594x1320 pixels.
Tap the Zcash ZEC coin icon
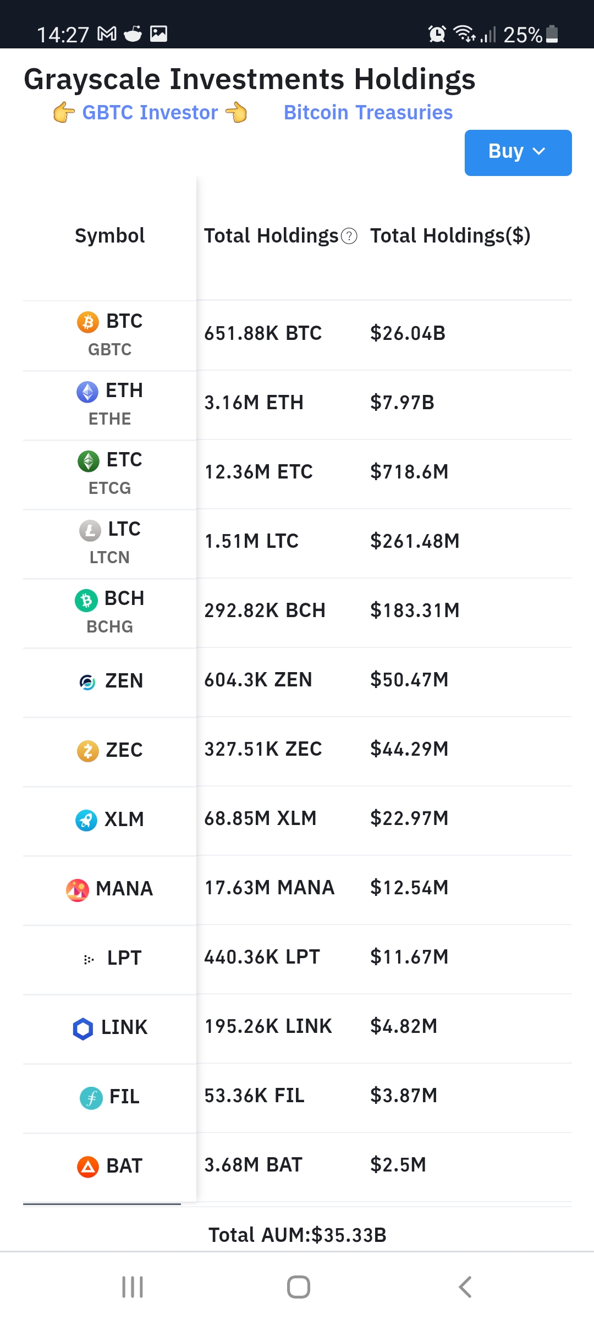pyautogui.click(x=88, y=751)
